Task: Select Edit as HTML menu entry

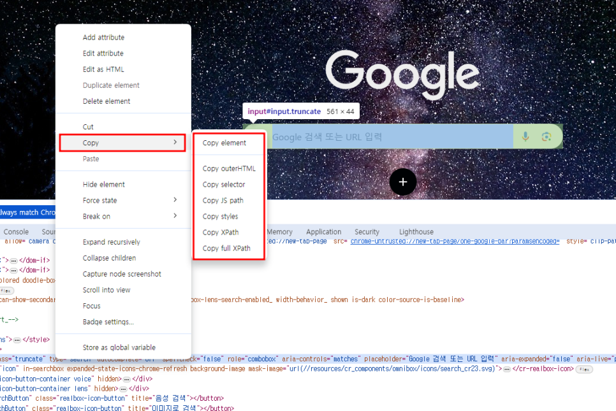Action: click(x=103, y=69)
